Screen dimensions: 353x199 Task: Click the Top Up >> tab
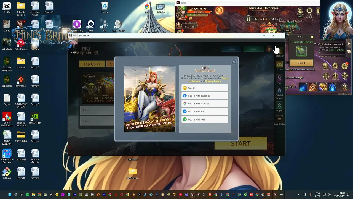(92, 64)
